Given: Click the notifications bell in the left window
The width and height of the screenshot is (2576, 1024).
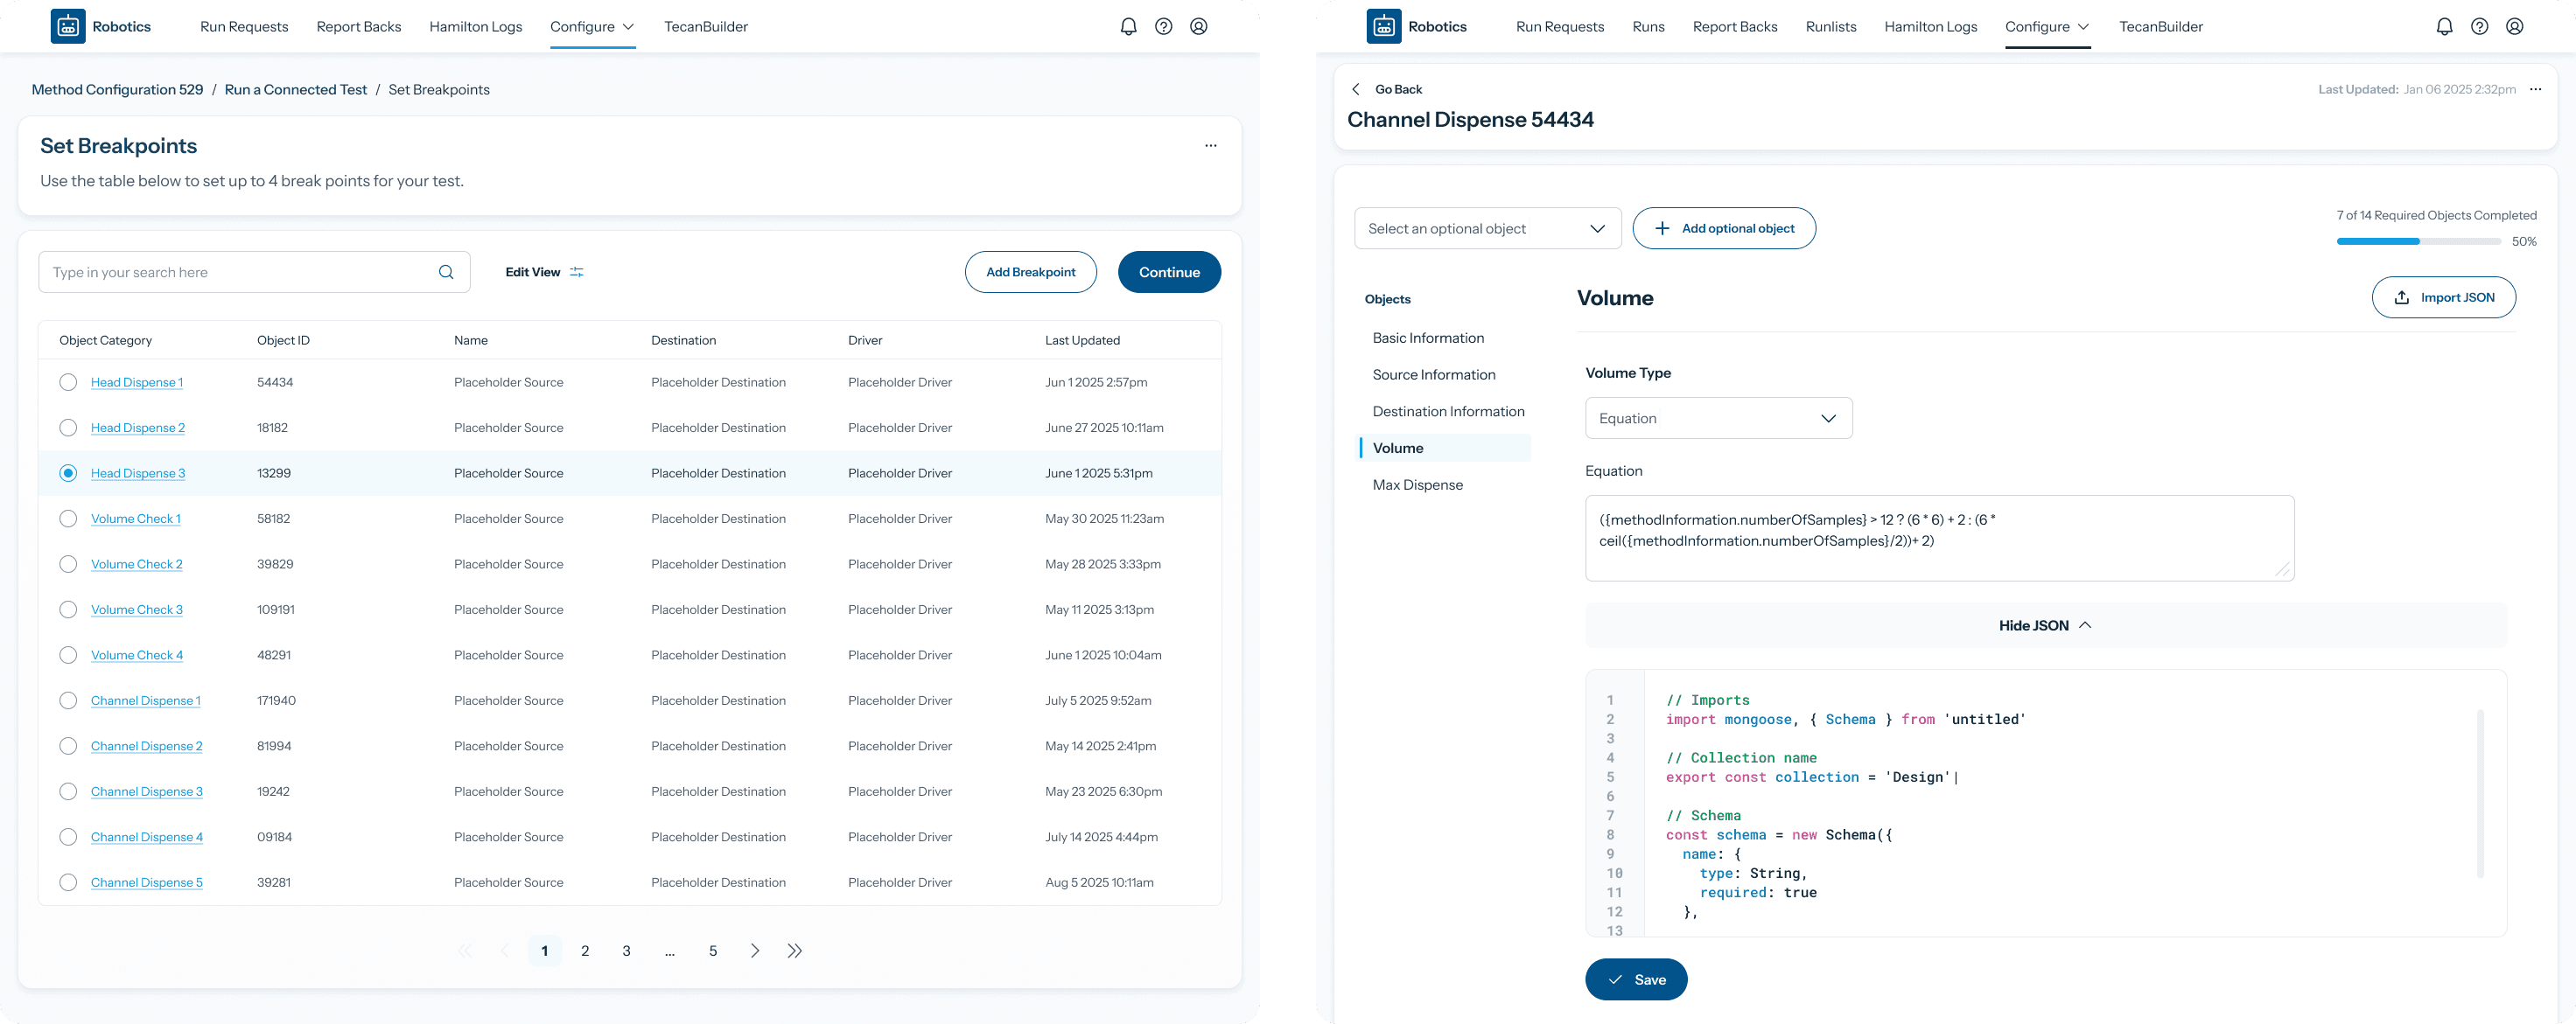Looking at the screenshot, I should click(1128, 27).
